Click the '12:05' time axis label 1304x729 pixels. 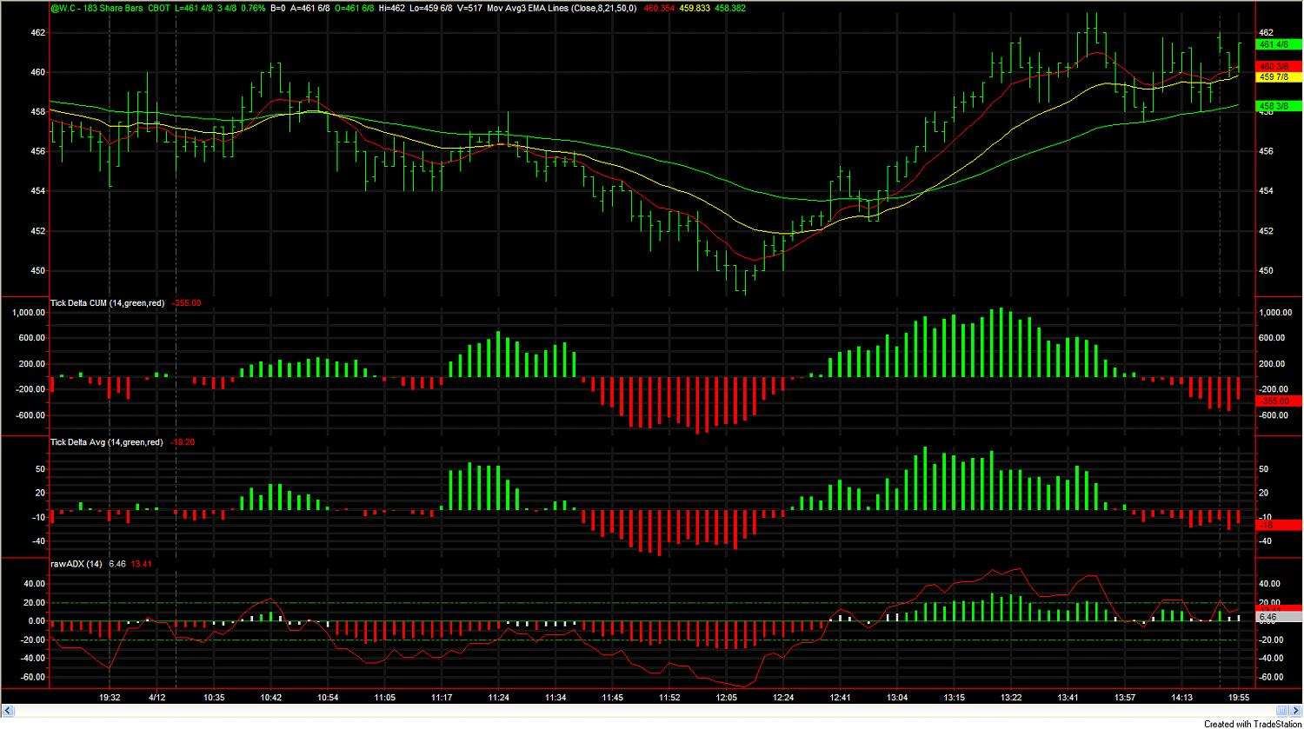click(x=726, y=697)
